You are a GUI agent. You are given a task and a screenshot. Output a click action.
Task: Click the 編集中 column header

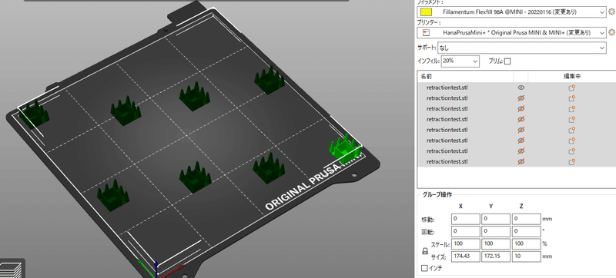(x=572, y=76)
